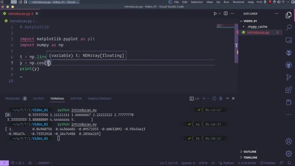The width and height of the screenshot is (295, 166).
Task: Switch to the DEBUG CONSOLE tab
Action: tap(100, 98)
